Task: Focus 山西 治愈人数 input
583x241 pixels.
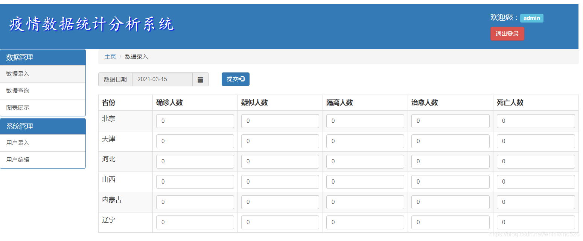Action: click(x=451, y=182)
